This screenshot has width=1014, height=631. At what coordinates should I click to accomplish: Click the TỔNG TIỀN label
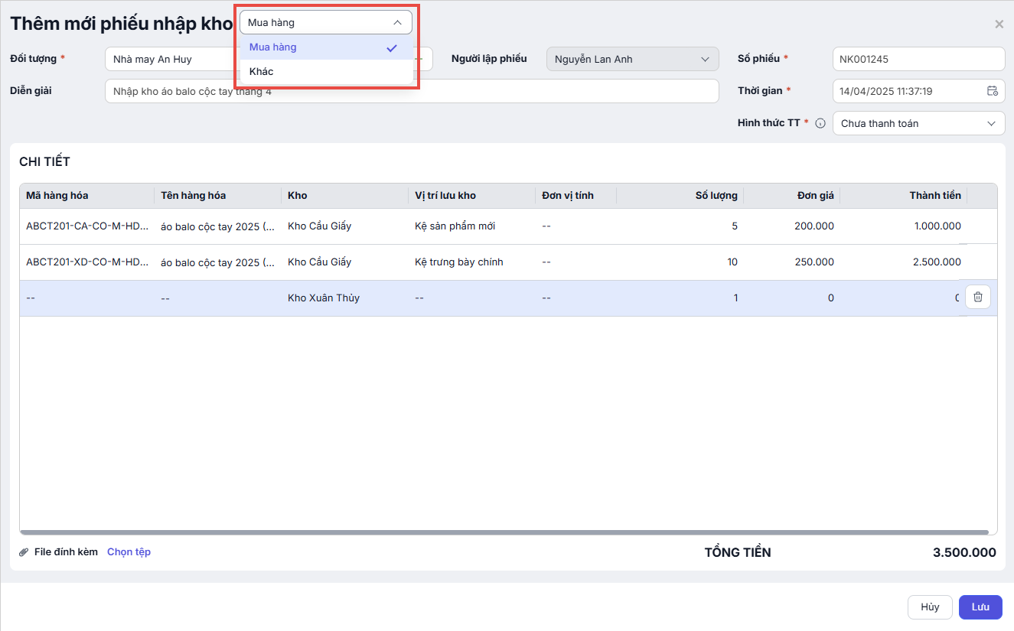pos(738,552)
